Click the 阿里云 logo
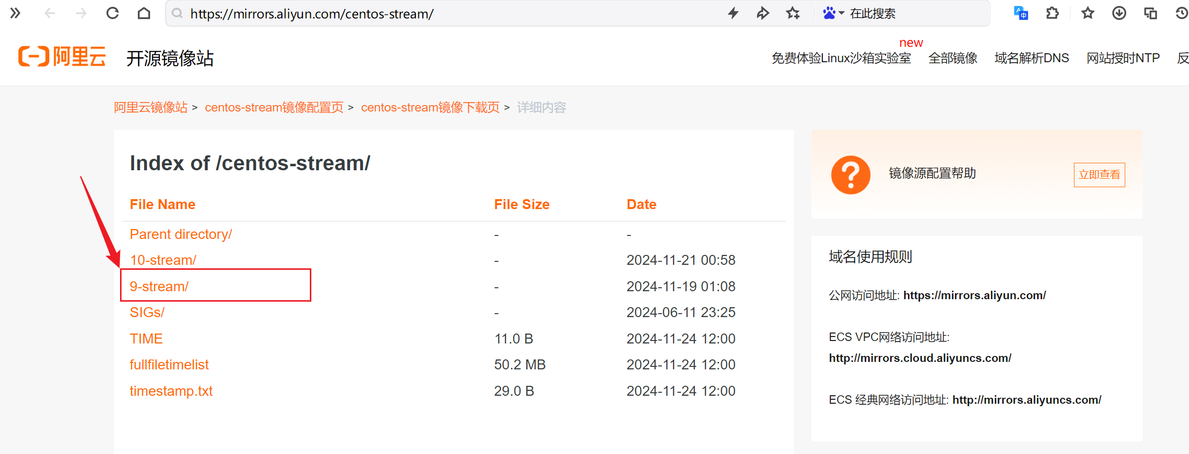Screen dimensions: 1189x454 point(62,56)
